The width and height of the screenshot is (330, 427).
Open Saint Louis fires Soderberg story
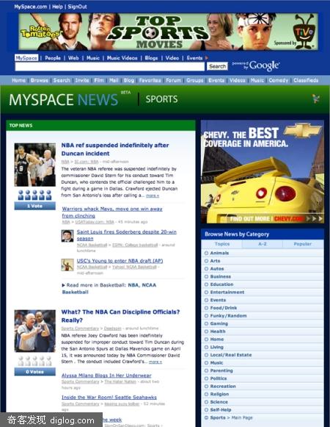[126, 235]
